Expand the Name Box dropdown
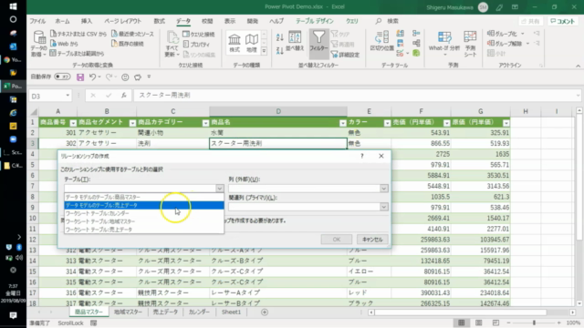Viewport: 584px width, 328px height. click(x=68, y=96)
